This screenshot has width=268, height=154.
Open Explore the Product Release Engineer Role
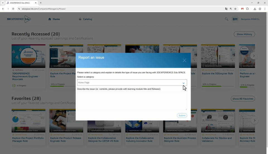click(66, 139)
